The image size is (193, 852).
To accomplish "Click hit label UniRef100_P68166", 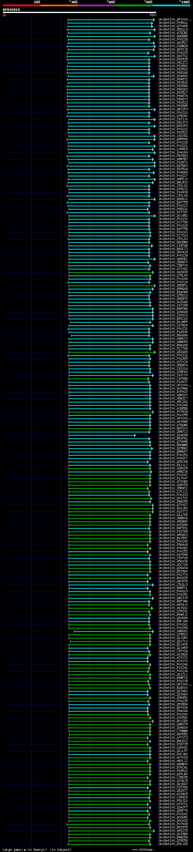I will 173,73.
